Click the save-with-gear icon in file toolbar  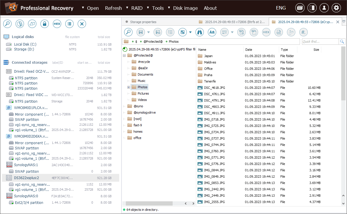[158, 32]
